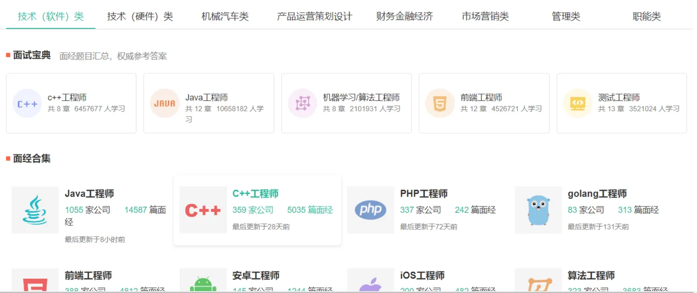Image resolution: width=697 pixels, height=293 pixels.
Task: Open Java工程师 heading in 面经合集
Action: (x=89, y=194)
